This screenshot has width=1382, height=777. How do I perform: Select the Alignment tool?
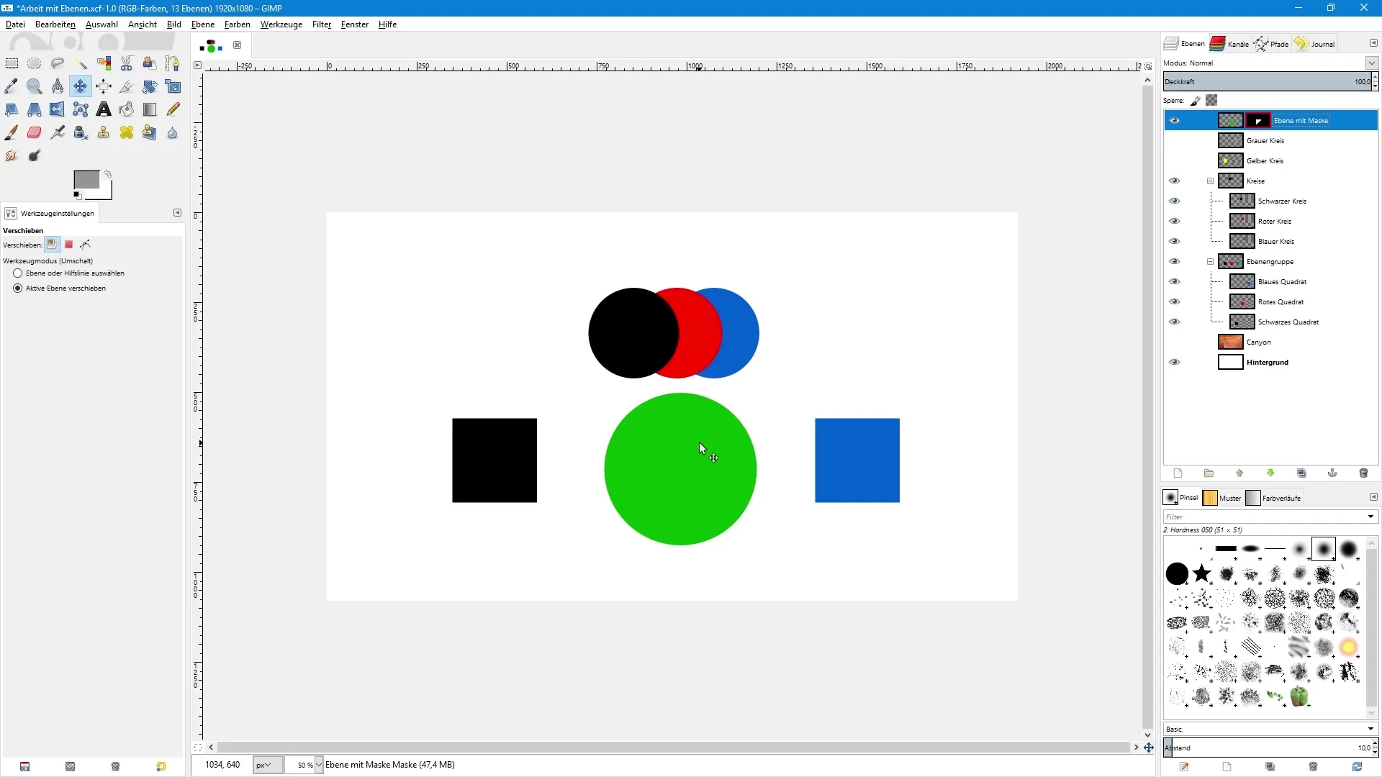[x=104, y=86]
